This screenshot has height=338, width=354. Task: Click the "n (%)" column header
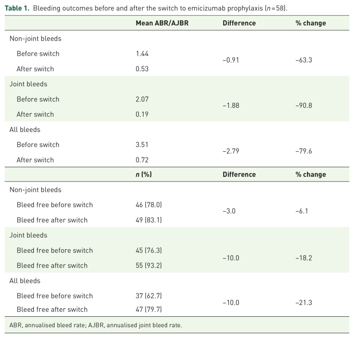click(144, 174)
